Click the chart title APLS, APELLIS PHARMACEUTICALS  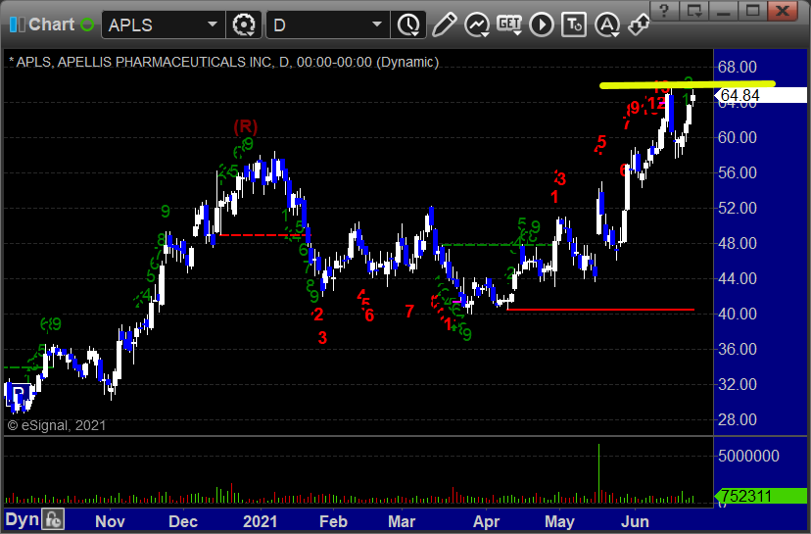[x=223, y=62]
